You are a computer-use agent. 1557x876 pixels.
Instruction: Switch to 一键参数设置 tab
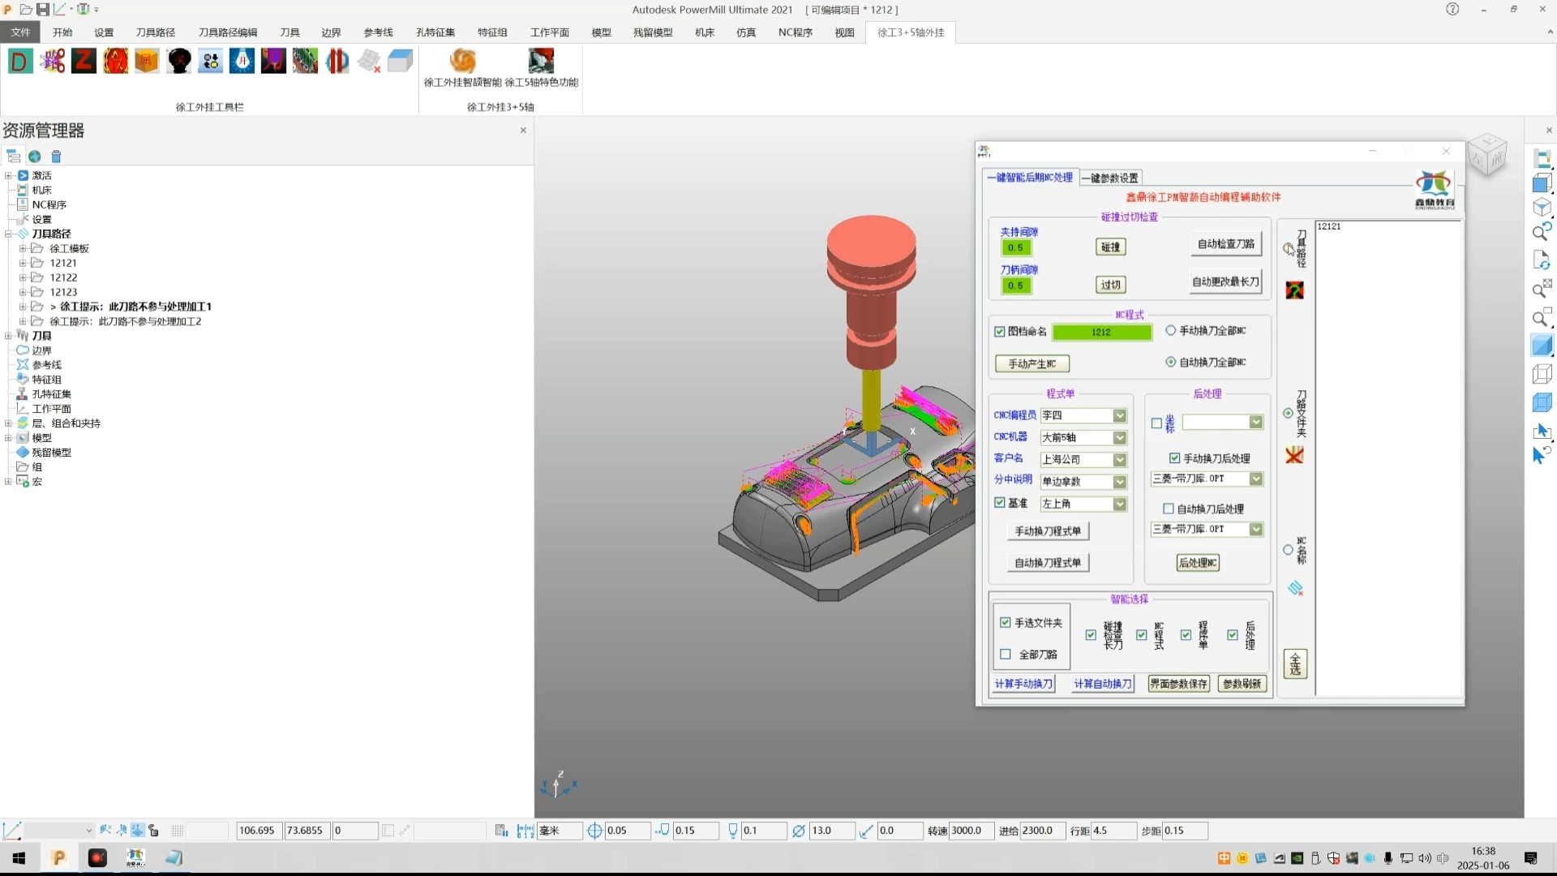click(1109, 178)
